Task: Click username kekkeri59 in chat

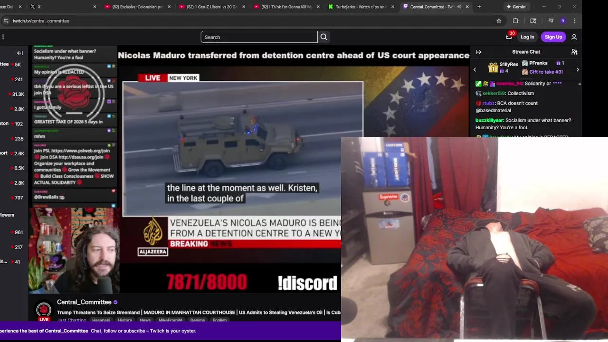Action: point(494,94)
